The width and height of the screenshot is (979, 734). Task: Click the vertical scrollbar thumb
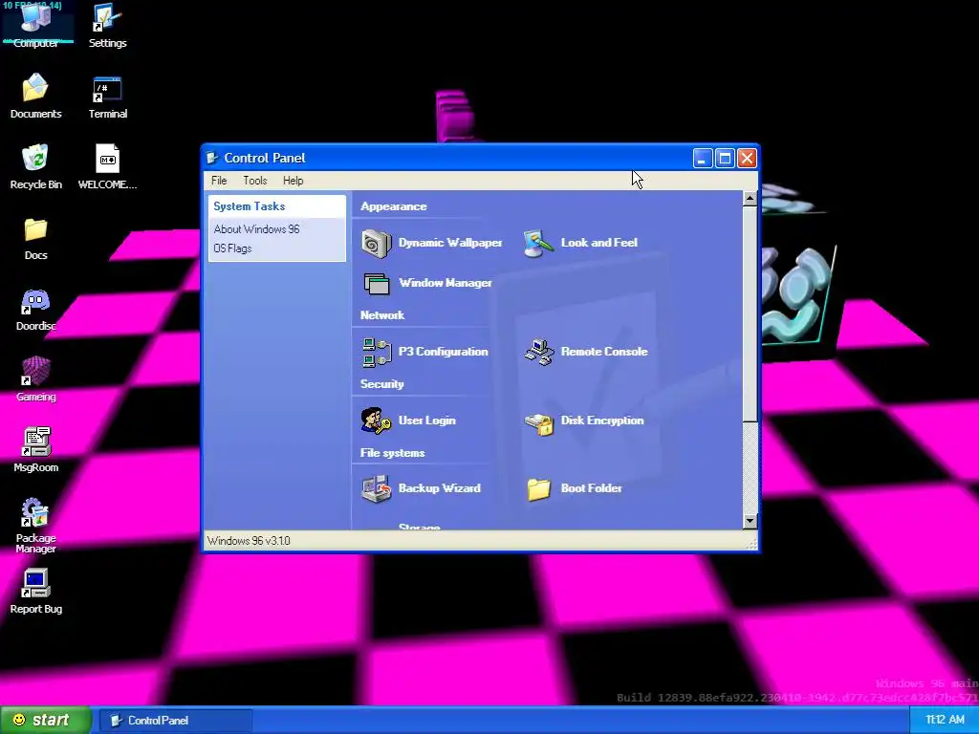(x=750, y=313)
